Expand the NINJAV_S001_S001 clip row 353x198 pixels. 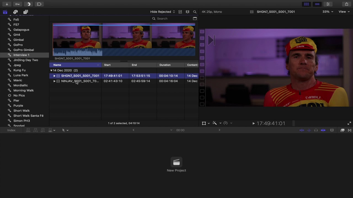[x=54, y=81]
